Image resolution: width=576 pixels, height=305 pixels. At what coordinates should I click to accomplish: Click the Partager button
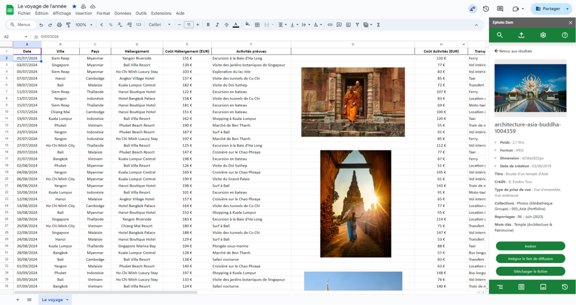[x=547, y=9]
